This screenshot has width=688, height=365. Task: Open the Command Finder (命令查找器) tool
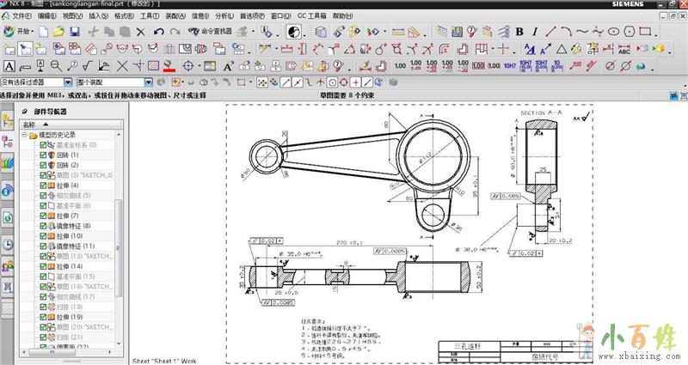[207, 32]
